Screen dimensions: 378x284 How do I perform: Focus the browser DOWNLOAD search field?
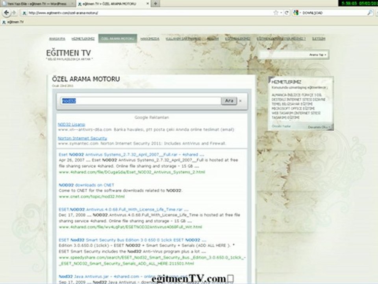pos(334,13)
